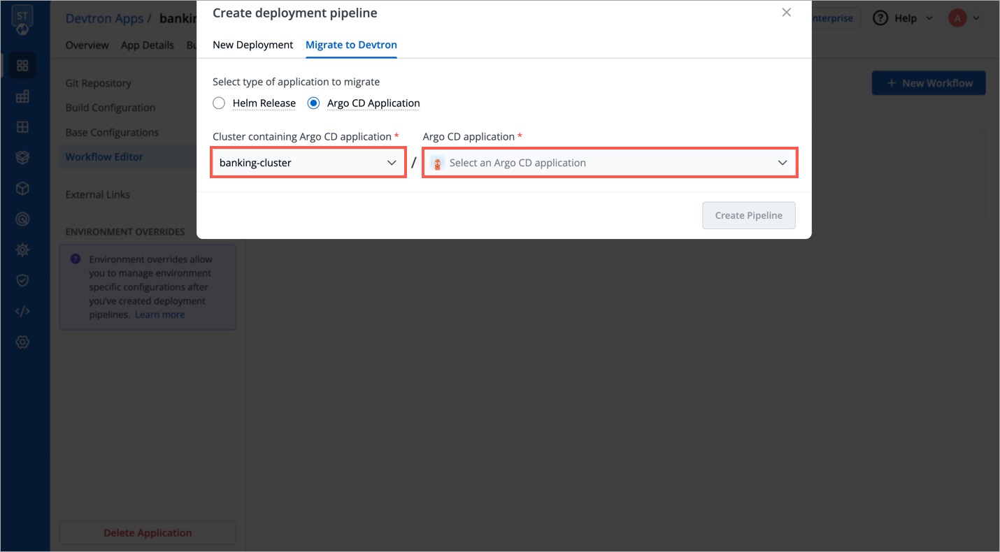Select the Helm Release radio button
The image size is (1000, 552).
point(218,103)
